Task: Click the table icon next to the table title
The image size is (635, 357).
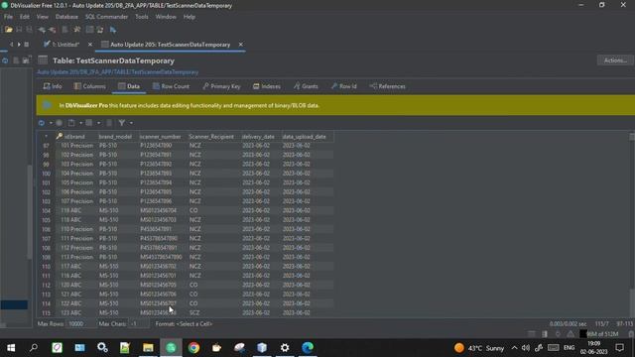Action: point(43,60)
